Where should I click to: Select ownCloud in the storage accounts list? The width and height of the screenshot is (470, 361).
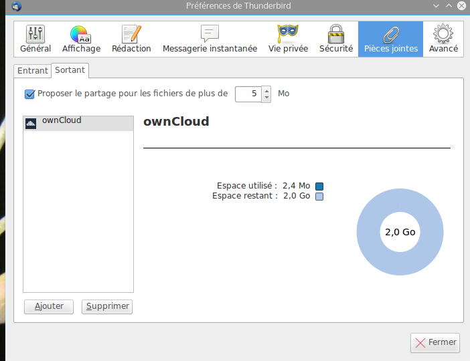tap(78, 122)
